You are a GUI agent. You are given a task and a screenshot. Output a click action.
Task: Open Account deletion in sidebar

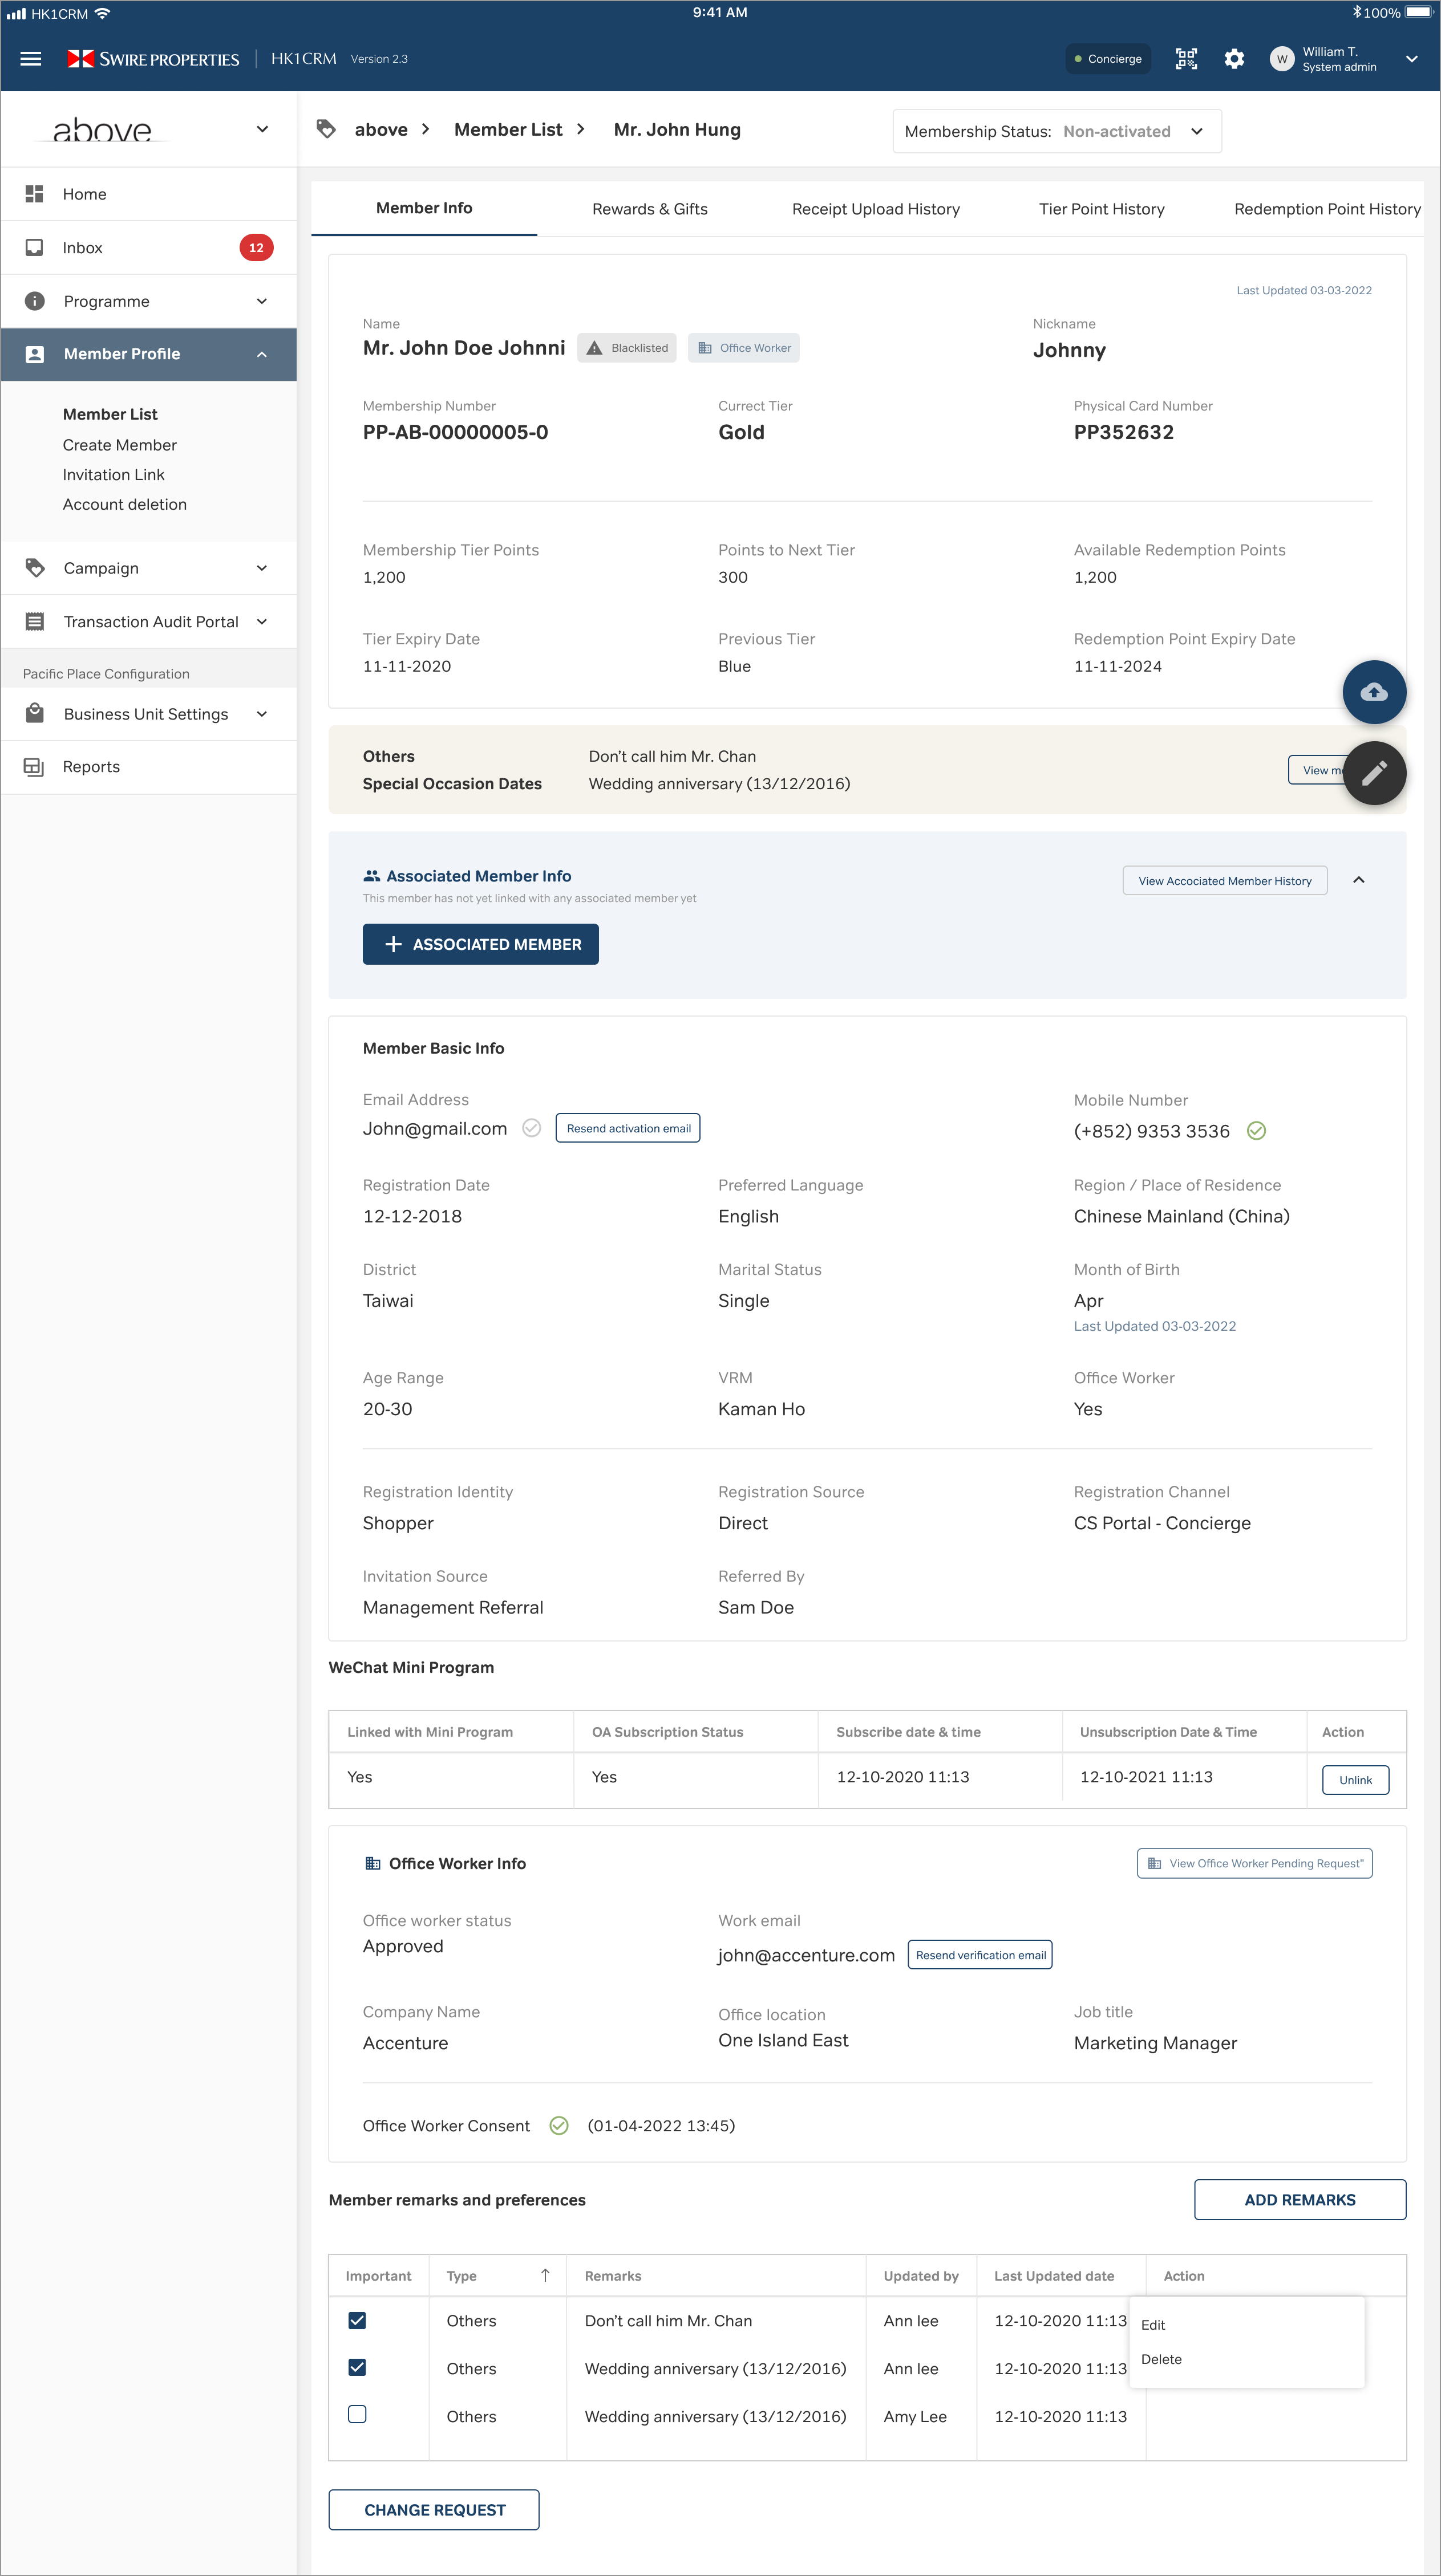point(125,505)
